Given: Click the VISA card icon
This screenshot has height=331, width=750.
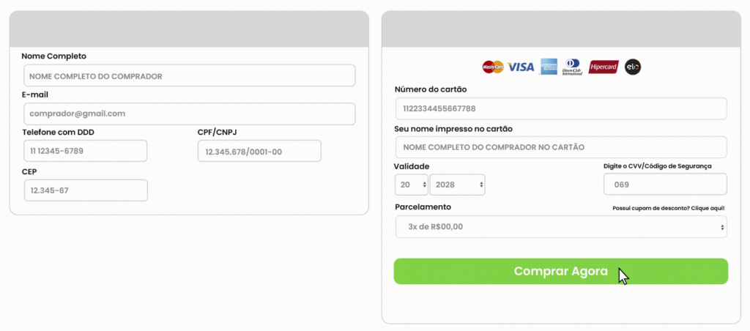Looking at the screenshot, I should (x=521, y=67).
